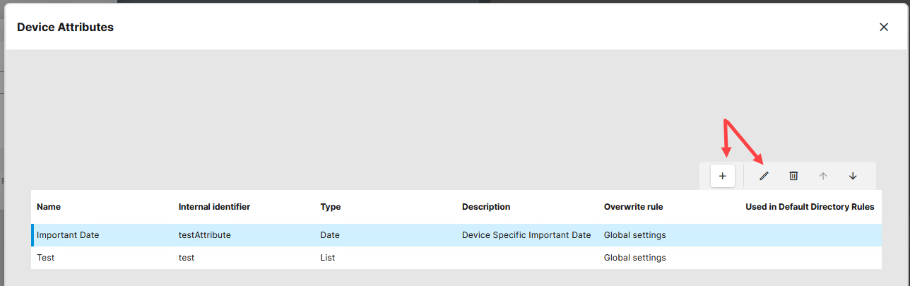Click Global settings in the Test row
Viewport: 910px width, 286px height.
(x=634, y=258)
